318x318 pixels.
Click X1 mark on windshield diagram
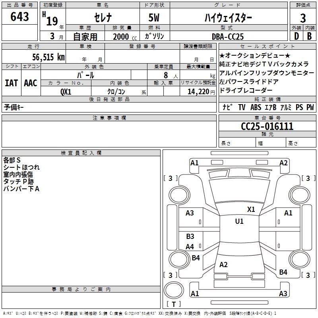pos(251,209)
